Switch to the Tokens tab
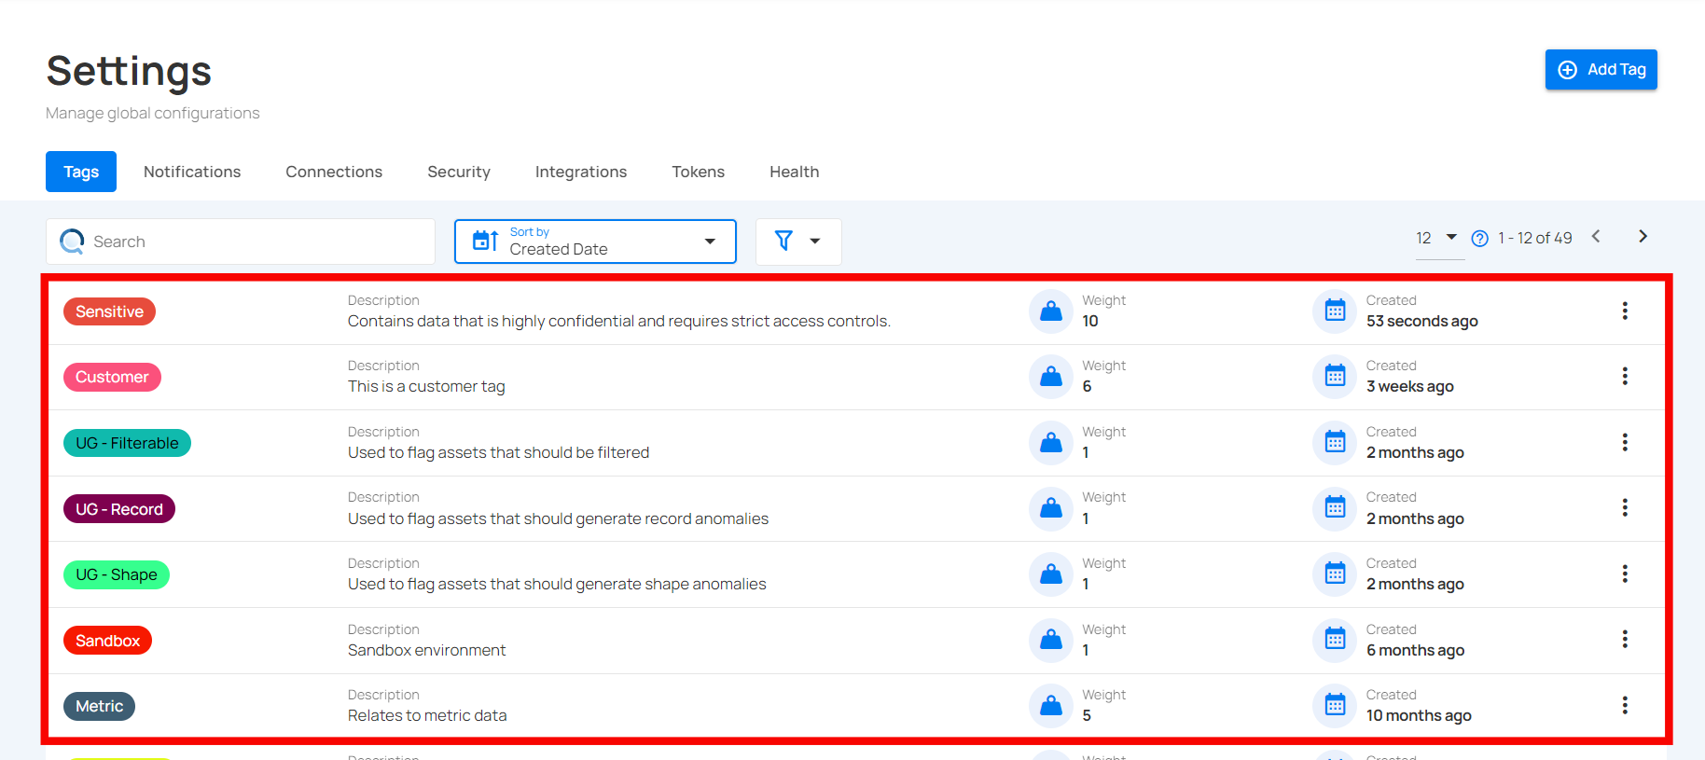Screen dimensions: 1705x760 [x=699, y=172]
